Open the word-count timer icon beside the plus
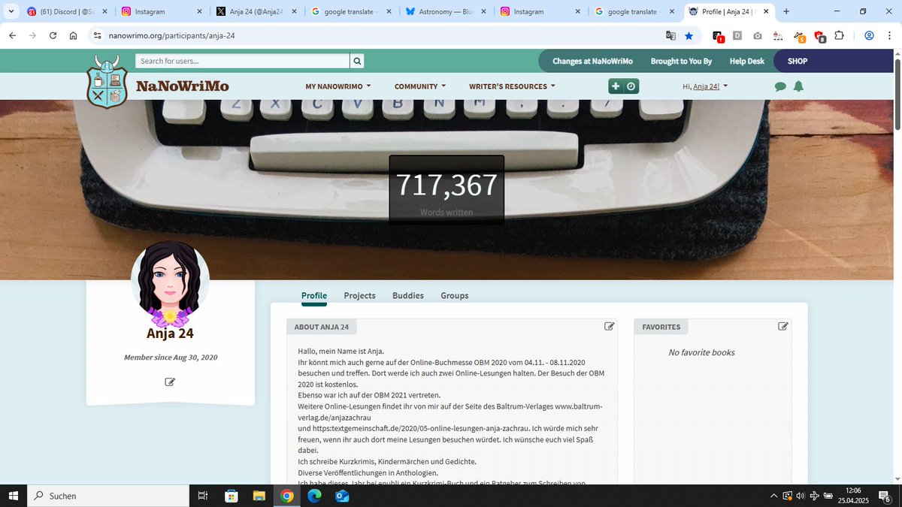The height and width of the screenshot is (507, 902). click(631, 86)
